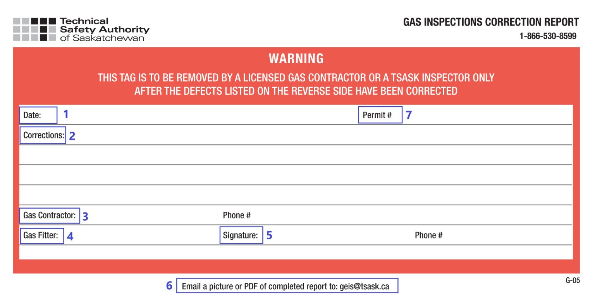Click the Signature field
This screenshot has width=595, height=294.
[241, 235]
